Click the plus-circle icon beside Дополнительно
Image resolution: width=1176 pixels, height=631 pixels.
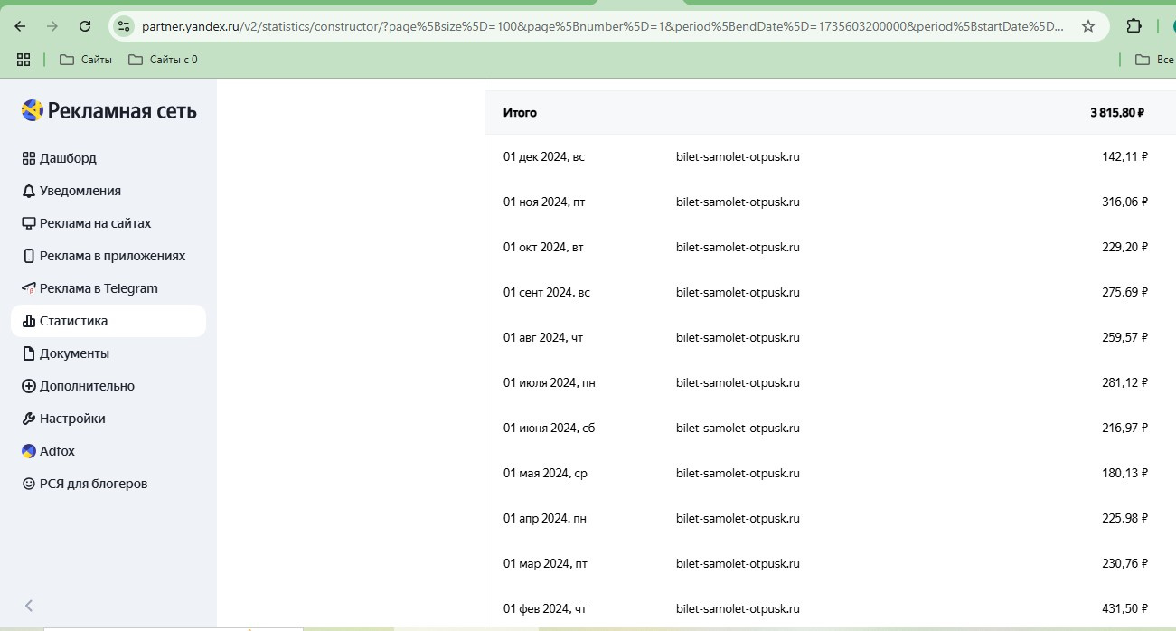(x=29, y=386)
